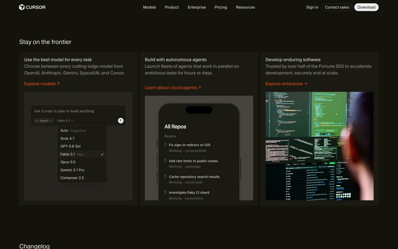Follow the Explore models link
The image size is (398, 249).
coord(42,84)
